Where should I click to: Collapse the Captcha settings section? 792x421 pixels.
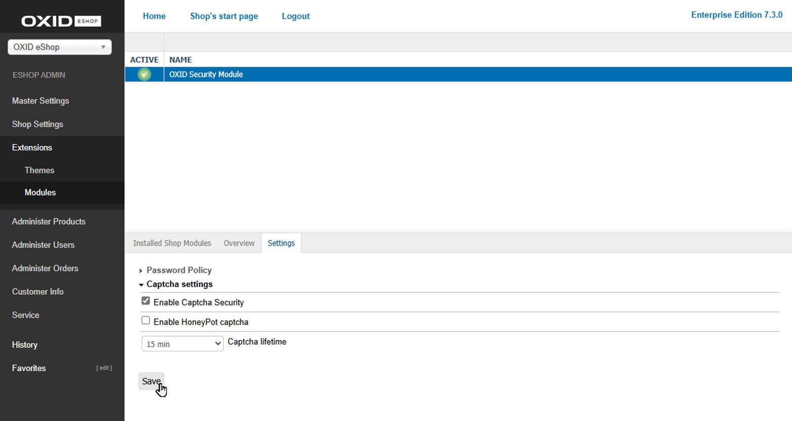coord(179,284)
